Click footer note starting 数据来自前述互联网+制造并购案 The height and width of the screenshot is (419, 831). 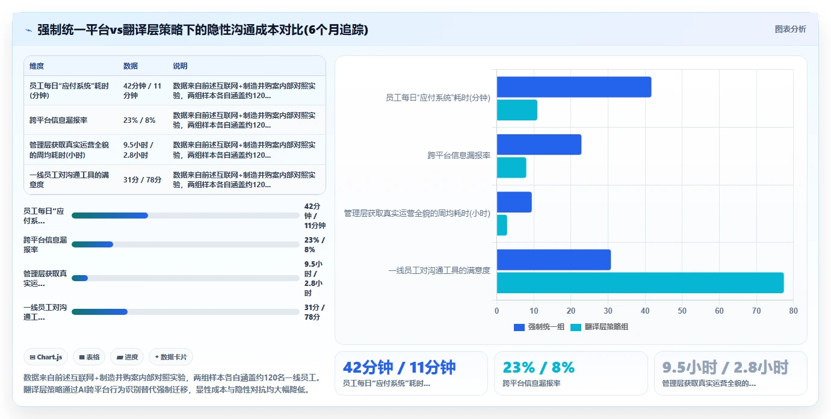[x=175, y=383]
